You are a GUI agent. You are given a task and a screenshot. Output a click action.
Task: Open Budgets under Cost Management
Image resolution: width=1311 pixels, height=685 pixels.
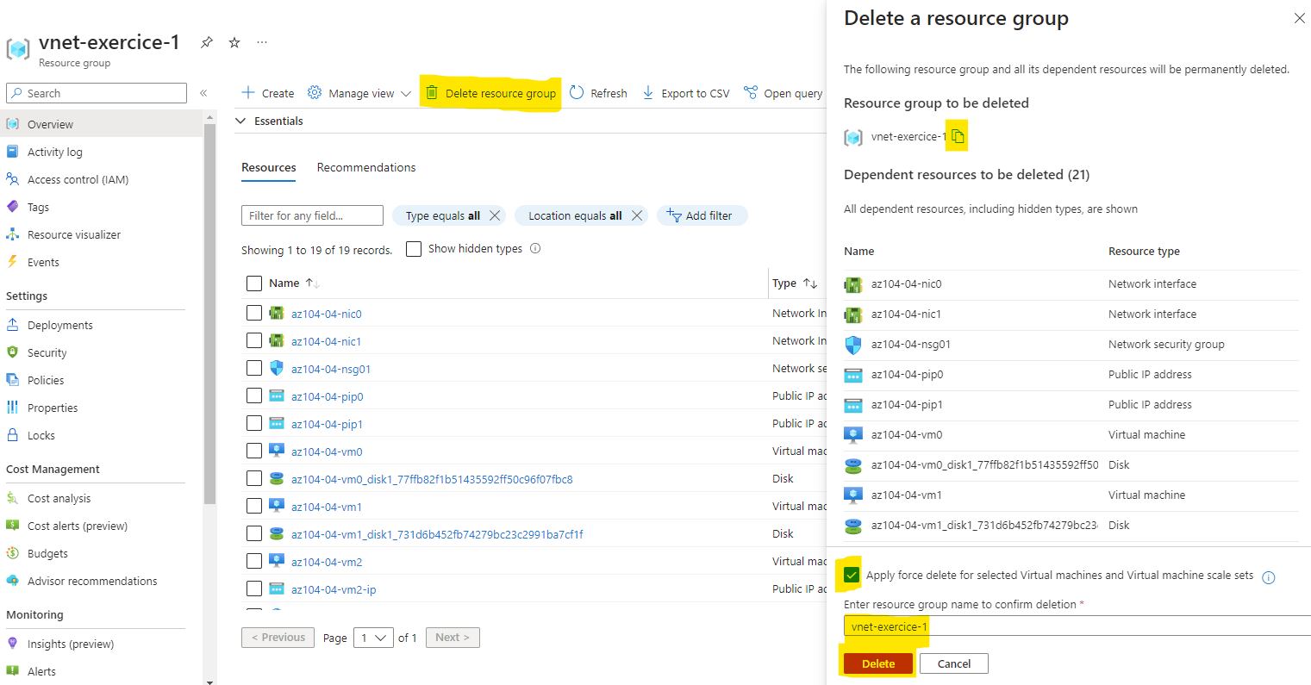tap(47, 553)
